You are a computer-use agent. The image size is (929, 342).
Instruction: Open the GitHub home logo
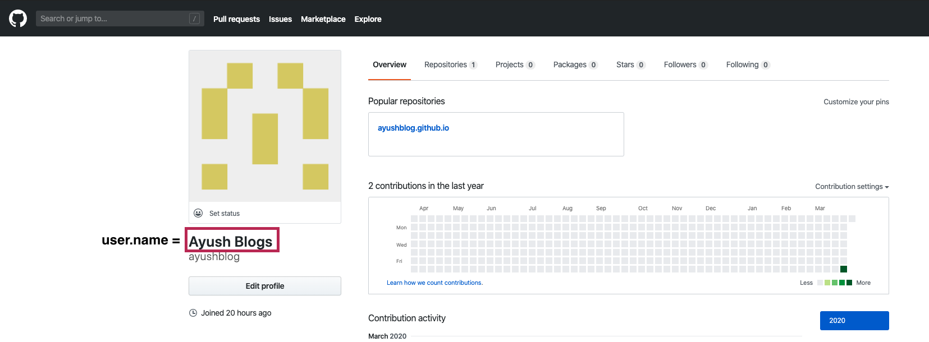[x=18, y=19]
